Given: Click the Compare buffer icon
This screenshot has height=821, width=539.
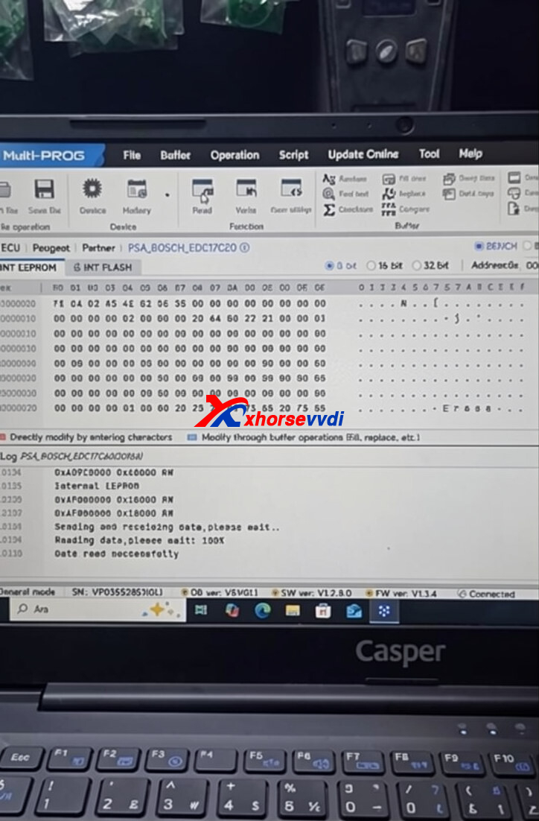Looking at the screenshot, I should tap(389, 209).
